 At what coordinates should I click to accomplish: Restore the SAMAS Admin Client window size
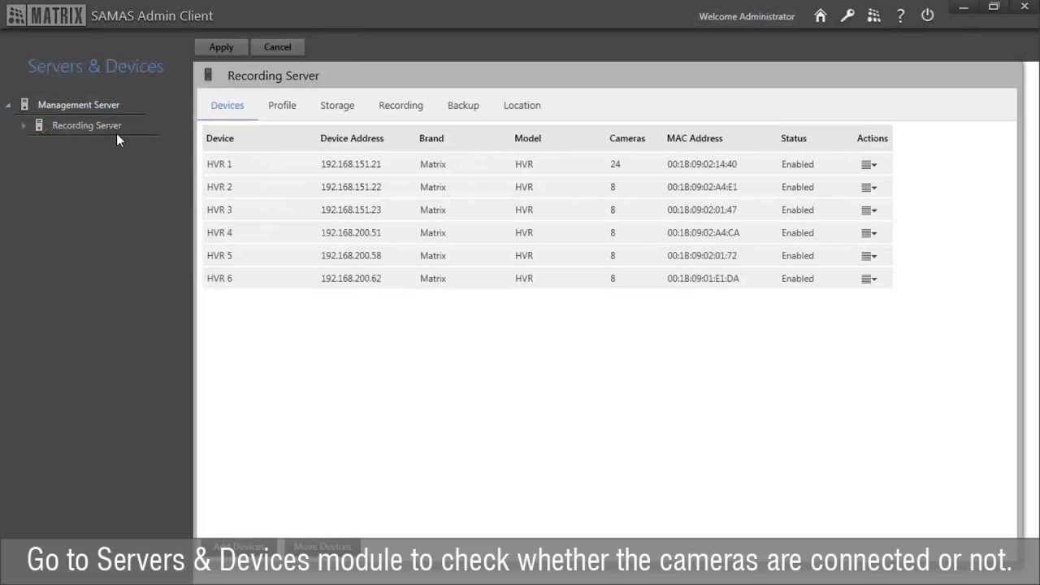click(994, 7)
